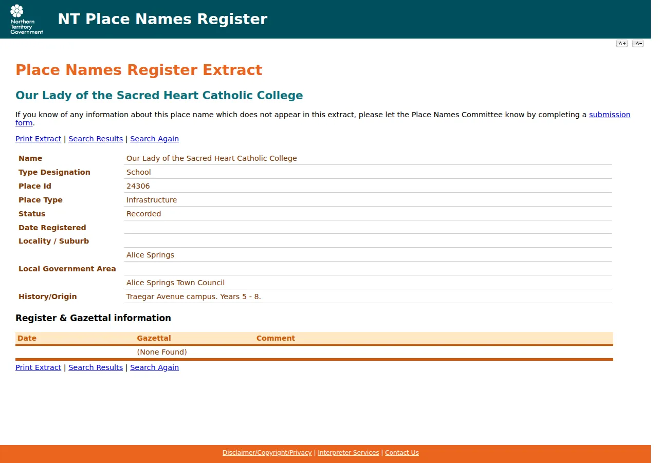
Task: Click the Place Id value 24306
Action: (x=138, y=186)
